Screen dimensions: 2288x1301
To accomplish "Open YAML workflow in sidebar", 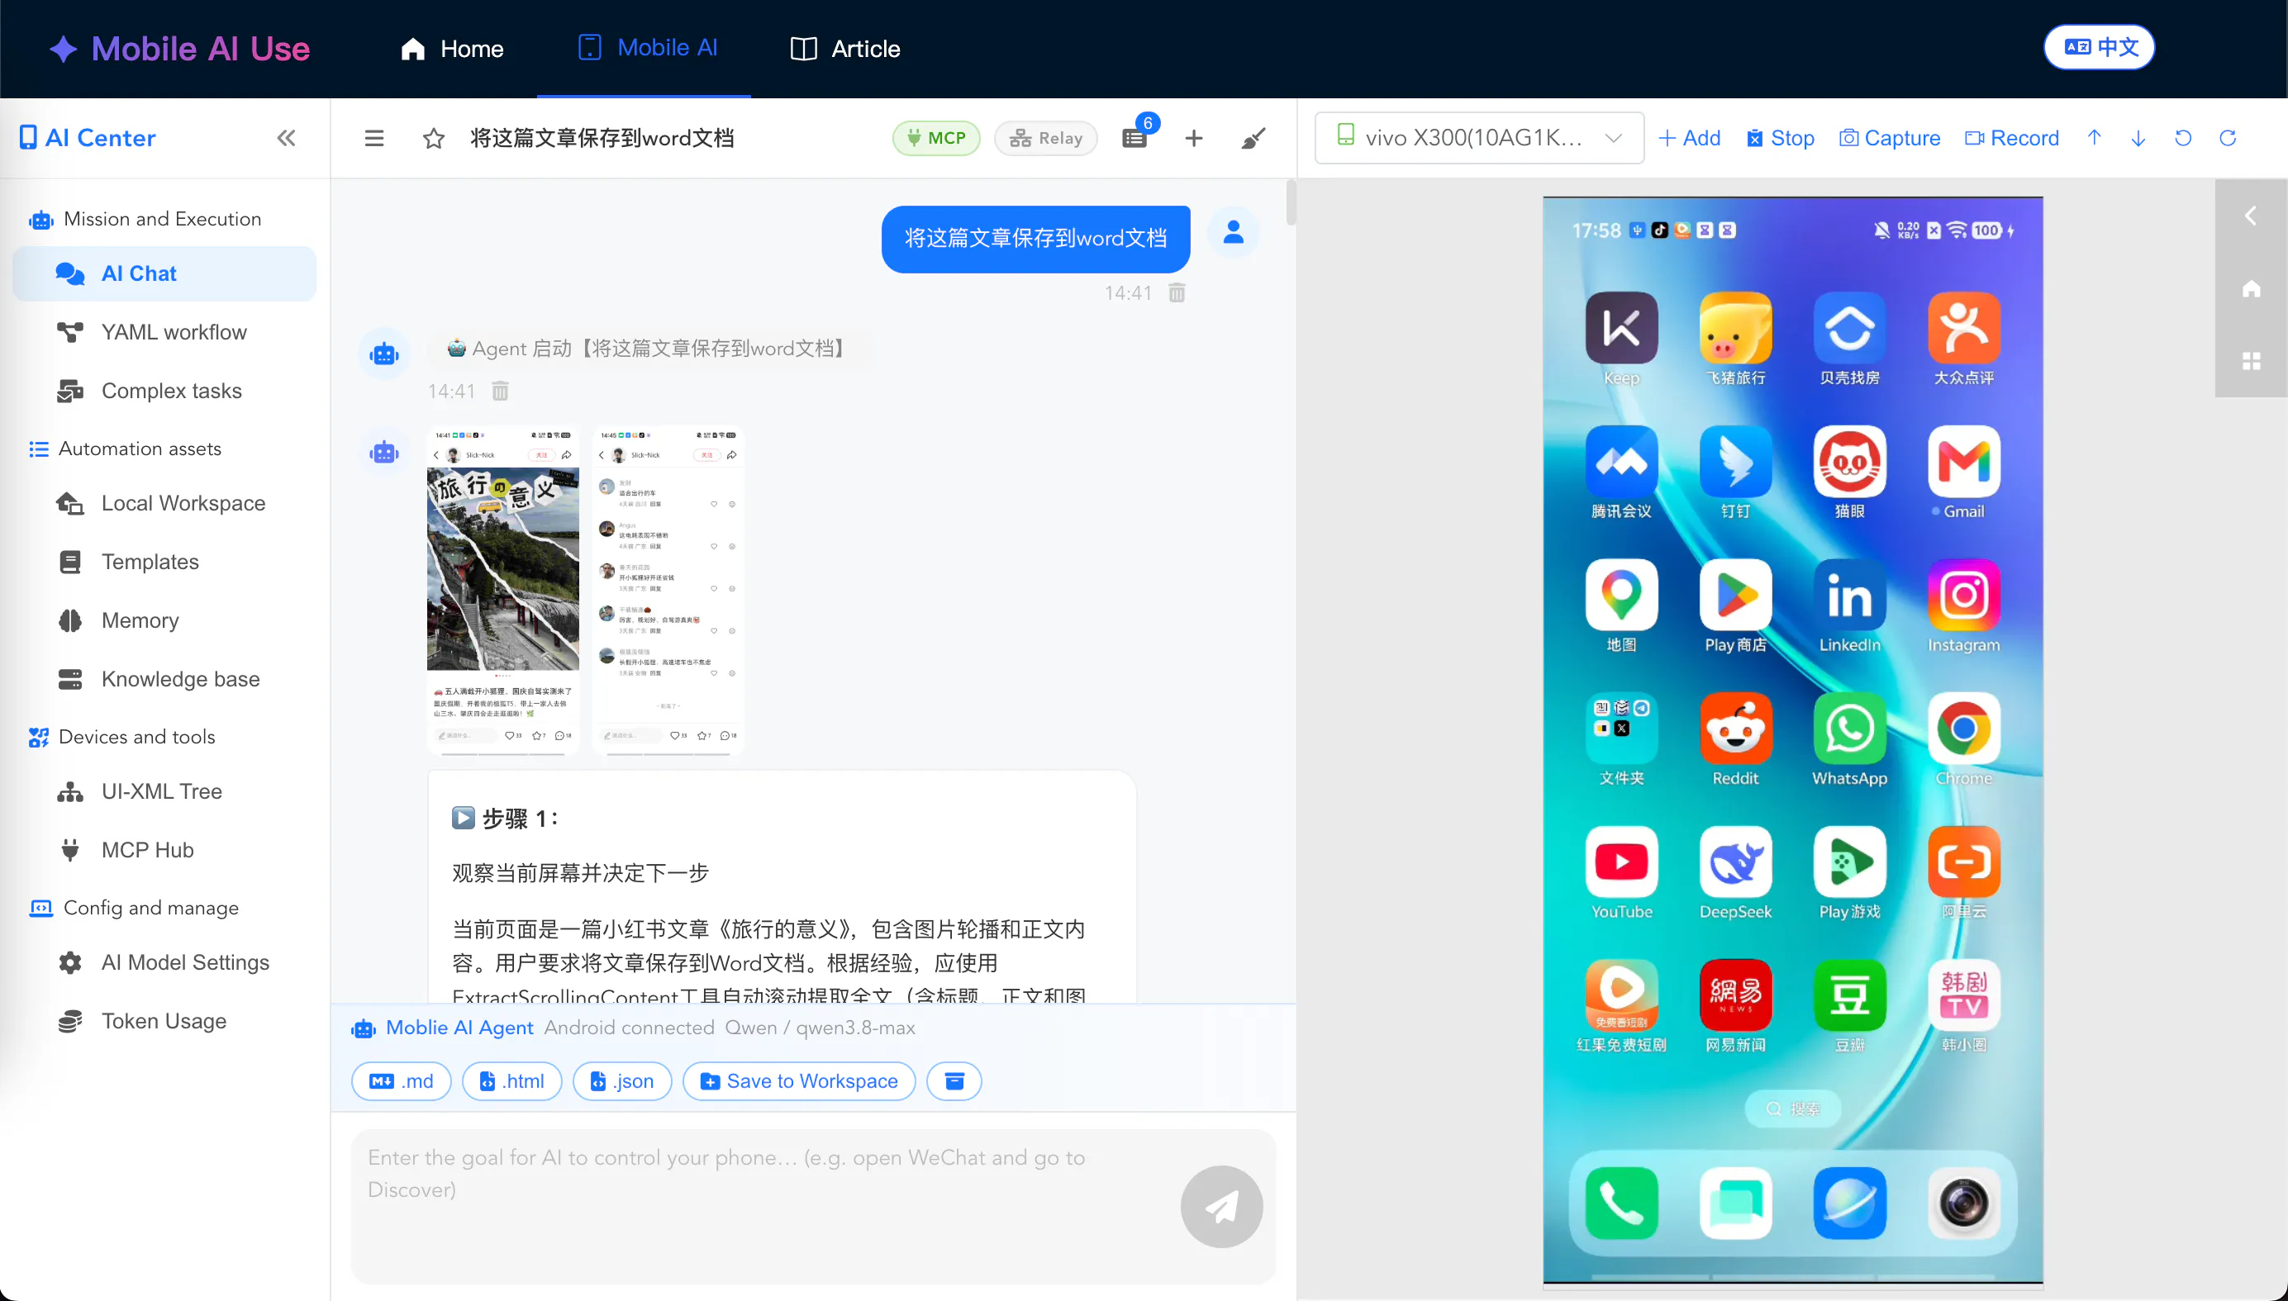I will (164, 331).
